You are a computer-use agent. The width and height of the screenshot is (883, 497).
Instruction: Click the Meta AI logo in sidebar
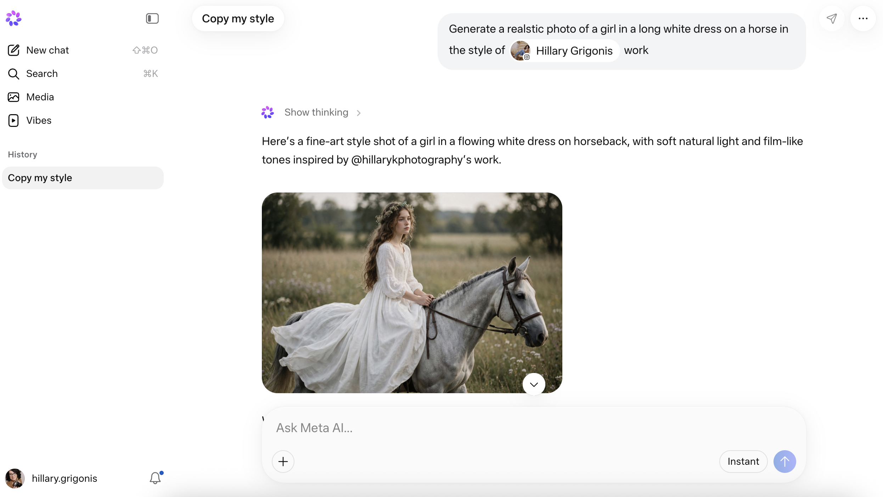pos(13,18)
